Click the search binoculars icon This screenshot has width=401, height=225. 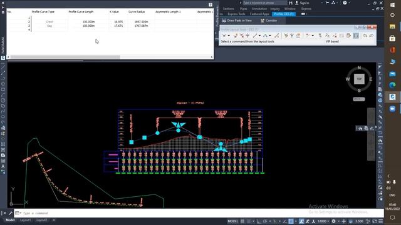(291, 2)
